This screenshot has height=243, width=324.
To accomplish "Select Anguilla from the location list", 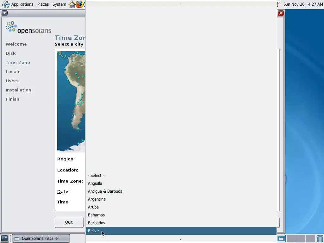I will 181,183.
